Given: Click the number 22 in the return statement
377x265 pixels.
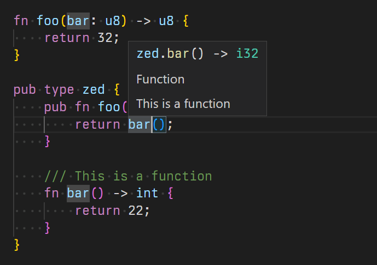Looking at the screenshot, I should pos(135,210).
